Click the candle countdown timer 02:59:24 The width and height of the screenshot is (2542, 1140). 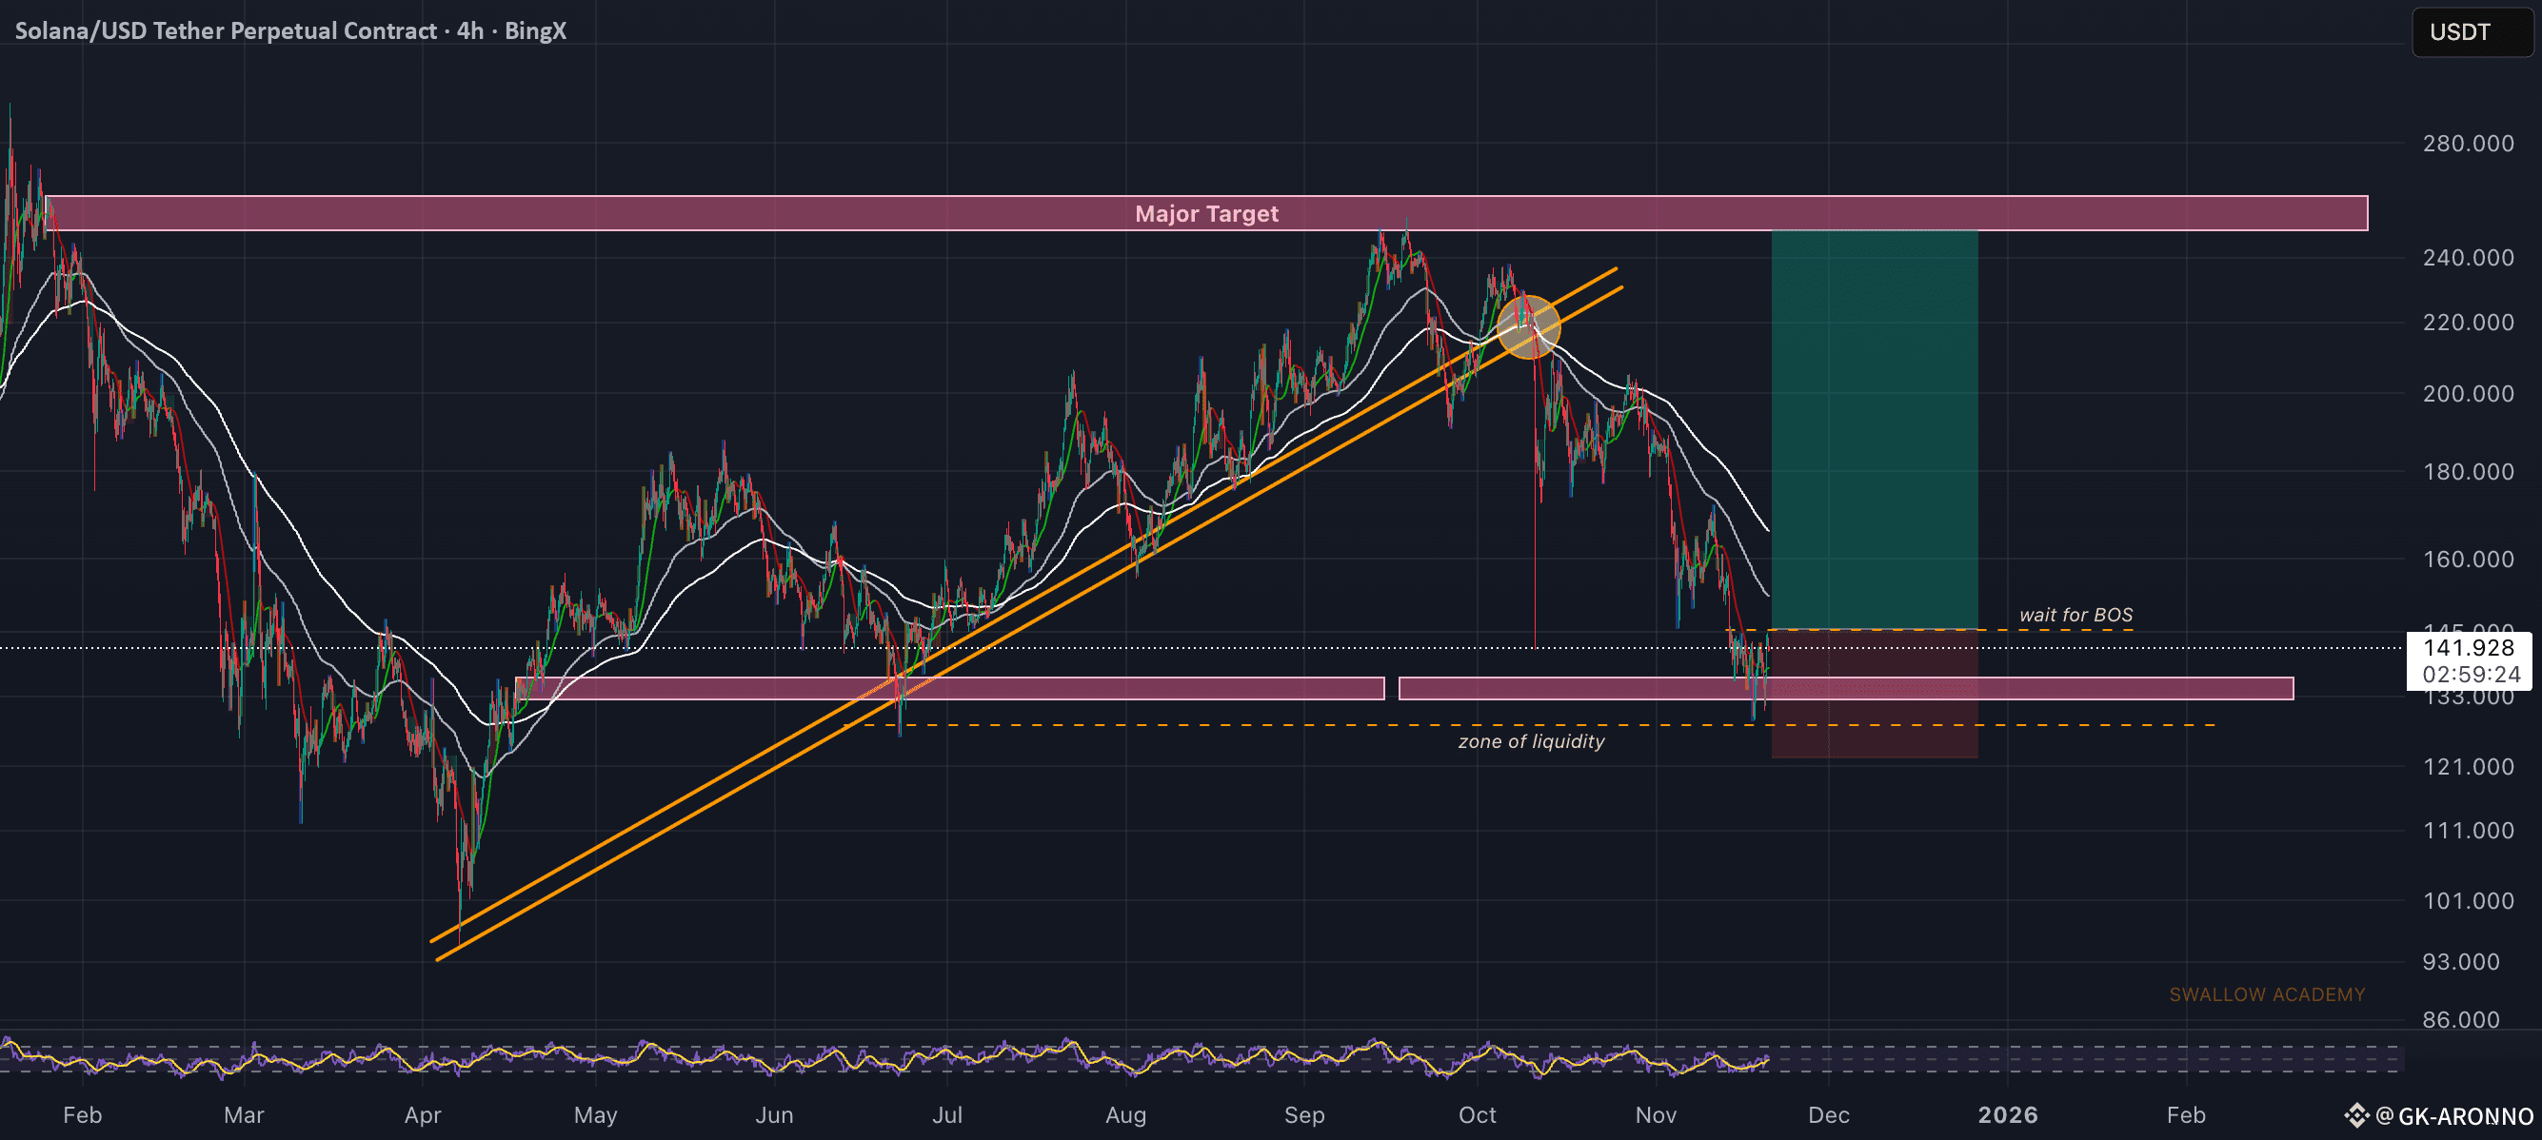pos(2470,675)
